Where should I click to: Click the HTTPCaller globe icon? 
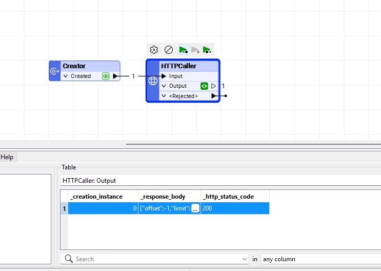tap(153, 81)
